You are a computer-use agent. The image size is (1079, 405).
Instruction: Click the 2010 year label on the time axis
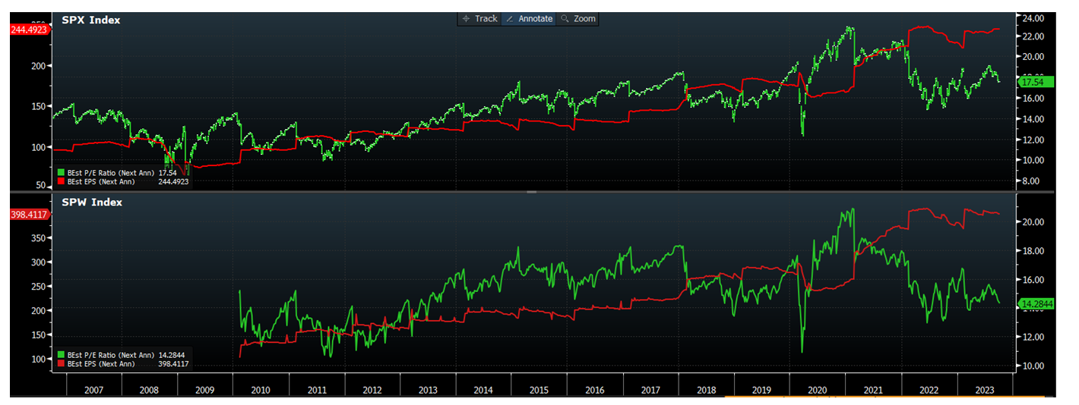[x=260, y=389]
